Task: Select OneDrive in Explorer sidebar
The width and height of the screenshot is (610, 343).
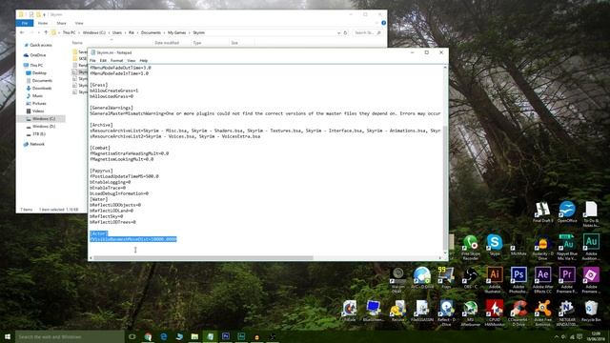Action: (38, 55)
